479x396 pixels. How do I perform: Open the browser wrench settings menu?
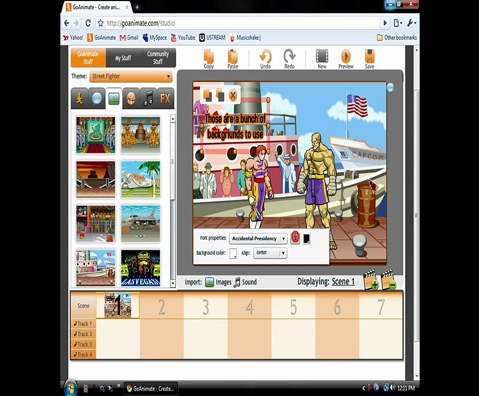click(411, 23)
